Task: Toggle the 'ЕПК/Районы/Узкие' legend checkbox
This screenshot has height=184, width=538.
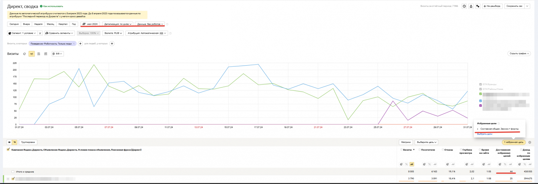Action: tap(481, 89)
